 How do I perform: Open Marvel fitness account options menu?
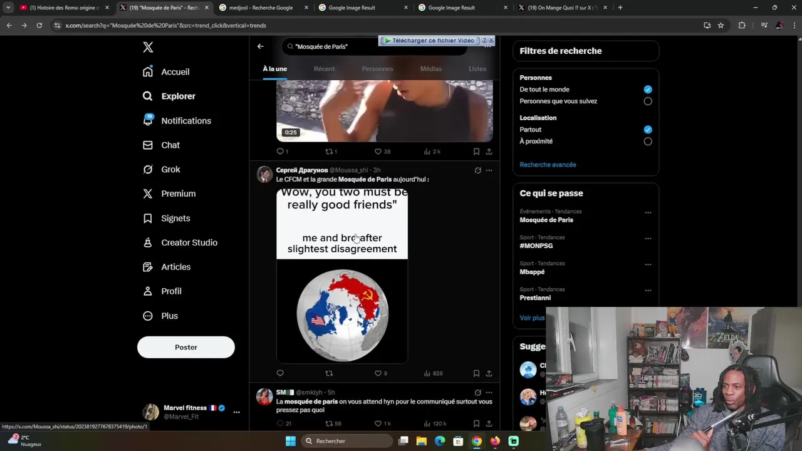[x=236, y=412]
